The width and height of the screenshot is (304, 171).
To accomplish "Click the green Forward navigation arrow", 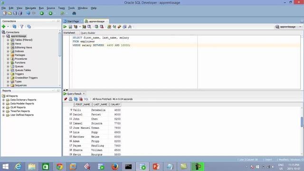I will [50, 13].
